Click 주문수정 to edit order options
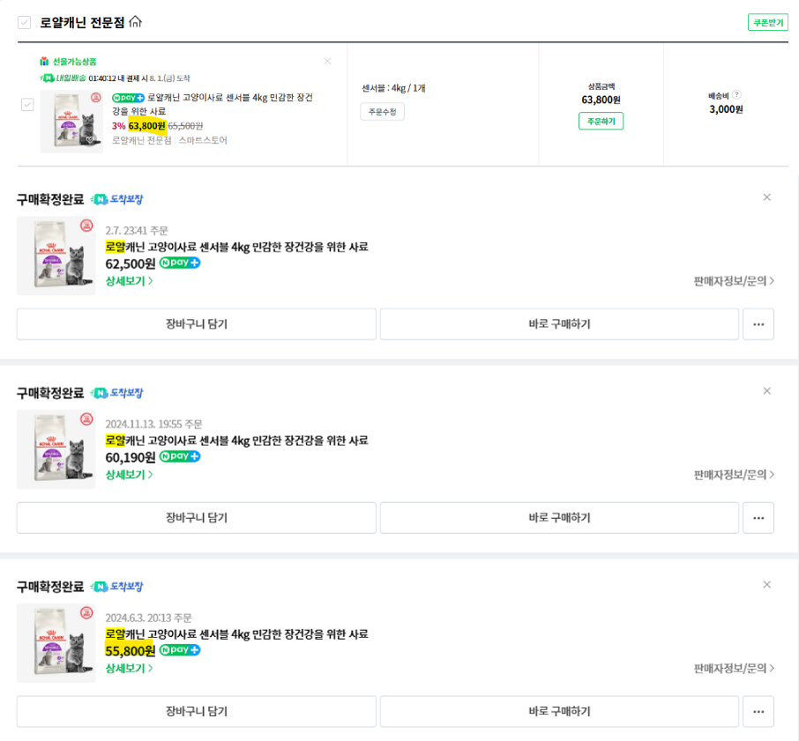The height and width of the screenshot is (741, 799). (382, 112)
